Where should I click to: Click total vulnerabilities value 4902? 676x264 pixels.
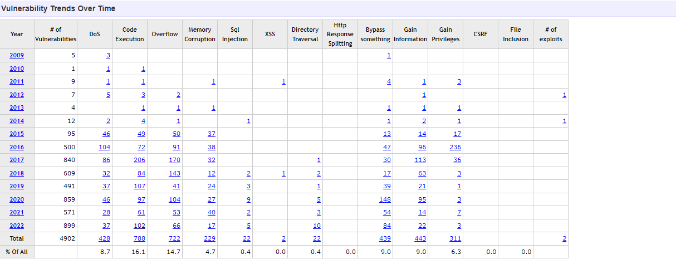coord(66,238)
